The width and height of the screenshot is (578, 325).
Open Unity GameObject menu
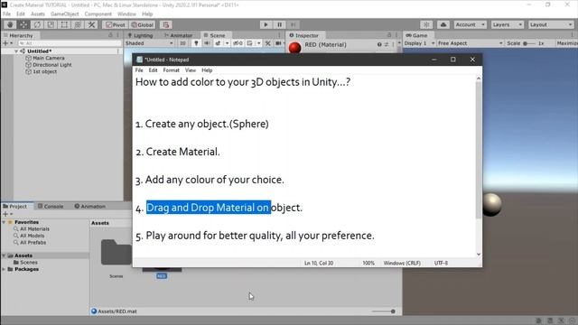tap(64, 14)
